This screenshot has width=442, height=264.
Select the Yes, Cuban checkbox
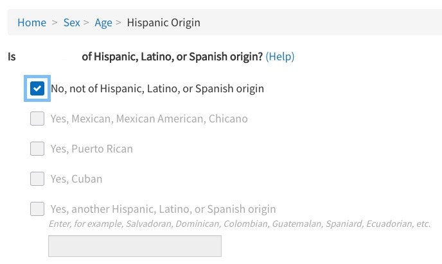tap(37, 179)
